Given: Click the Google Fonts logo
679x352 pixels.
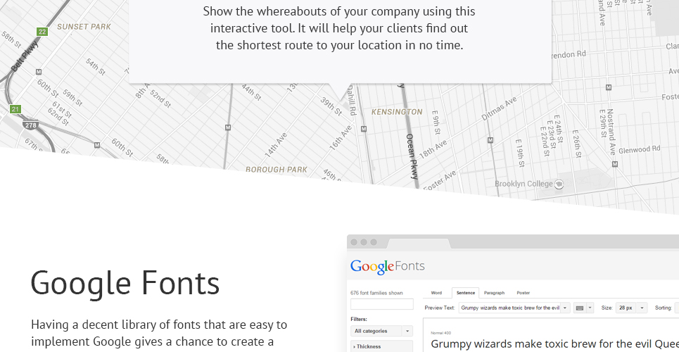Looking at the screenshot, I should click(x=388, y=266).
